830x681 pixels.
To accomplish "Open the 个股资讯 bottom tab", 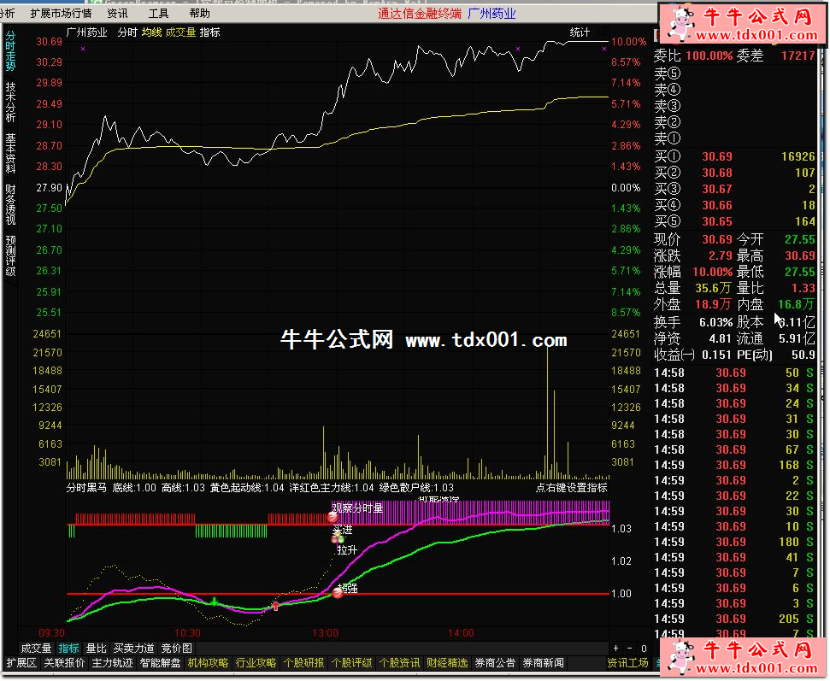I will pyautogui.click(x=400, y=664).
